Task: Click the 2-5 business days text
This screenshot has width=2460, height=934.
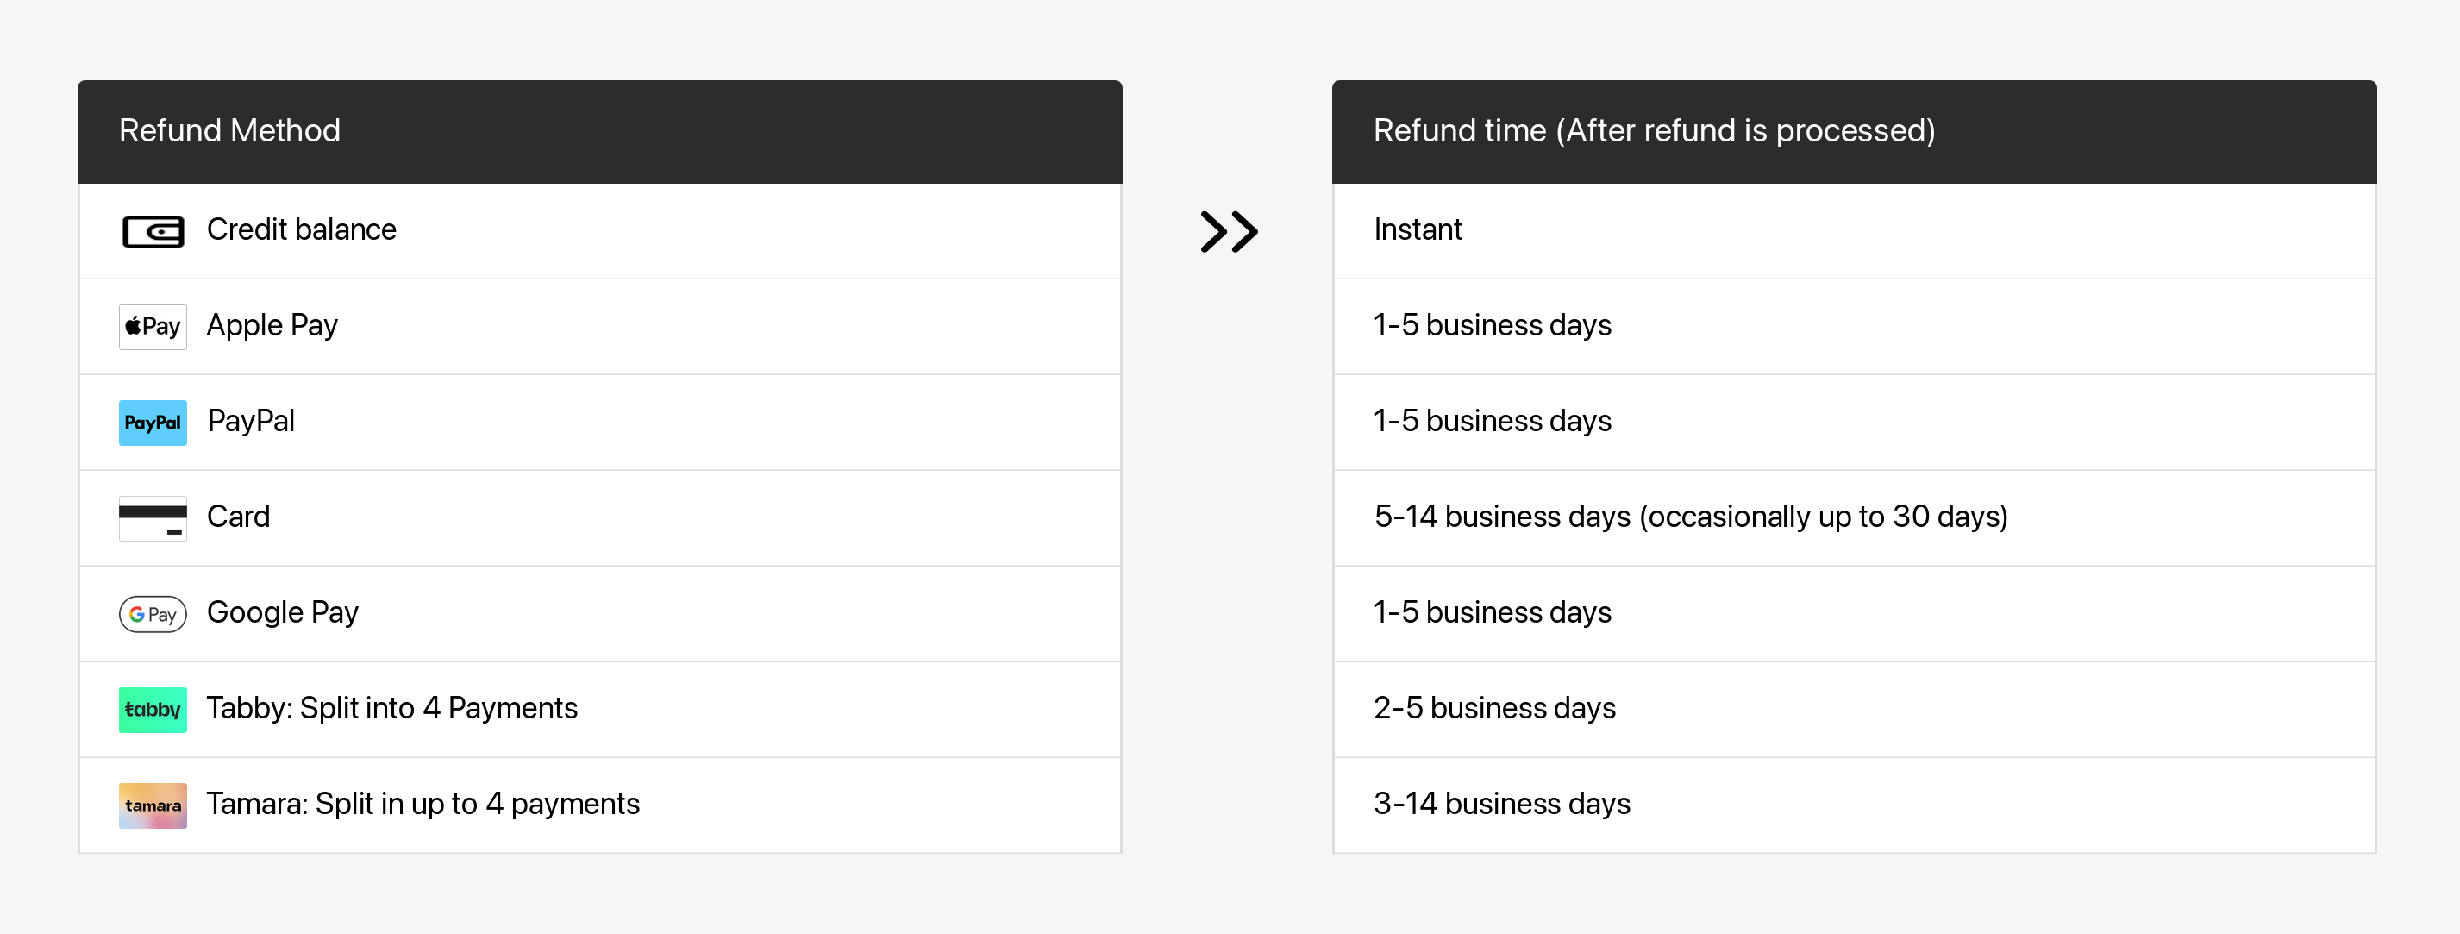Action: [1494, 708]
